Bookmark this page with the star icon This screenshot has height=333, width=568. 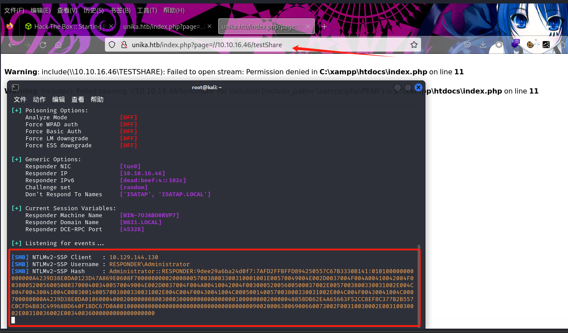[414, 45]
